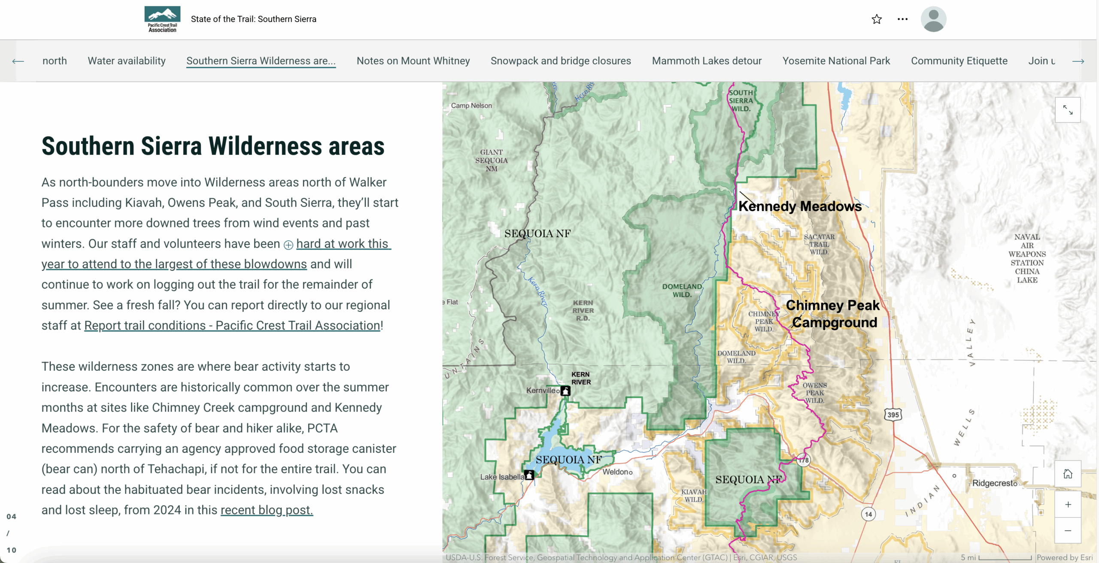Click the NAVAL AIR WEAPONS STATION label
Image resolution: width=1099 pixels, height=563 pixels.
pos(1027,258)
